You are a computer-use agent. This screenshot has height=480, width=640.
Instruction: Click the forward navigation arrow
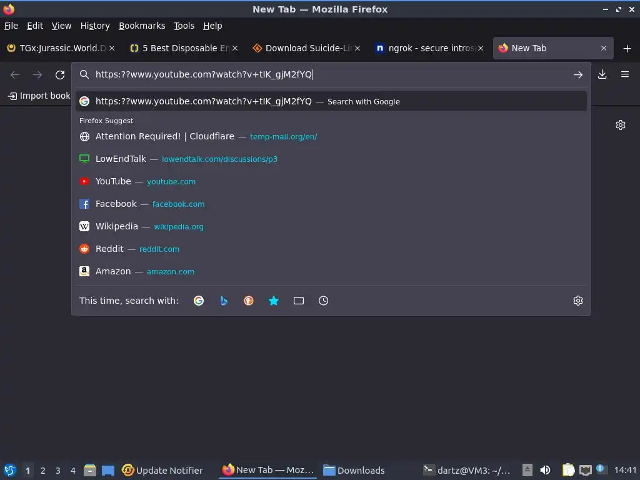(x=37, y=75)
